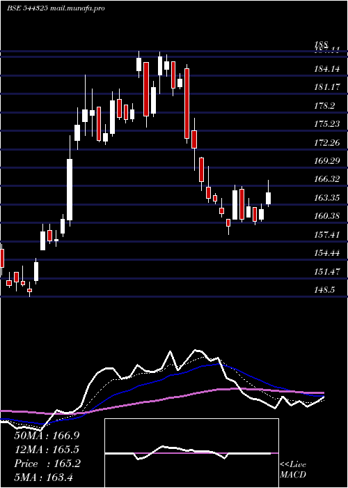
Task: Select the 148.5 price axis label
Action: click(324, 290)
